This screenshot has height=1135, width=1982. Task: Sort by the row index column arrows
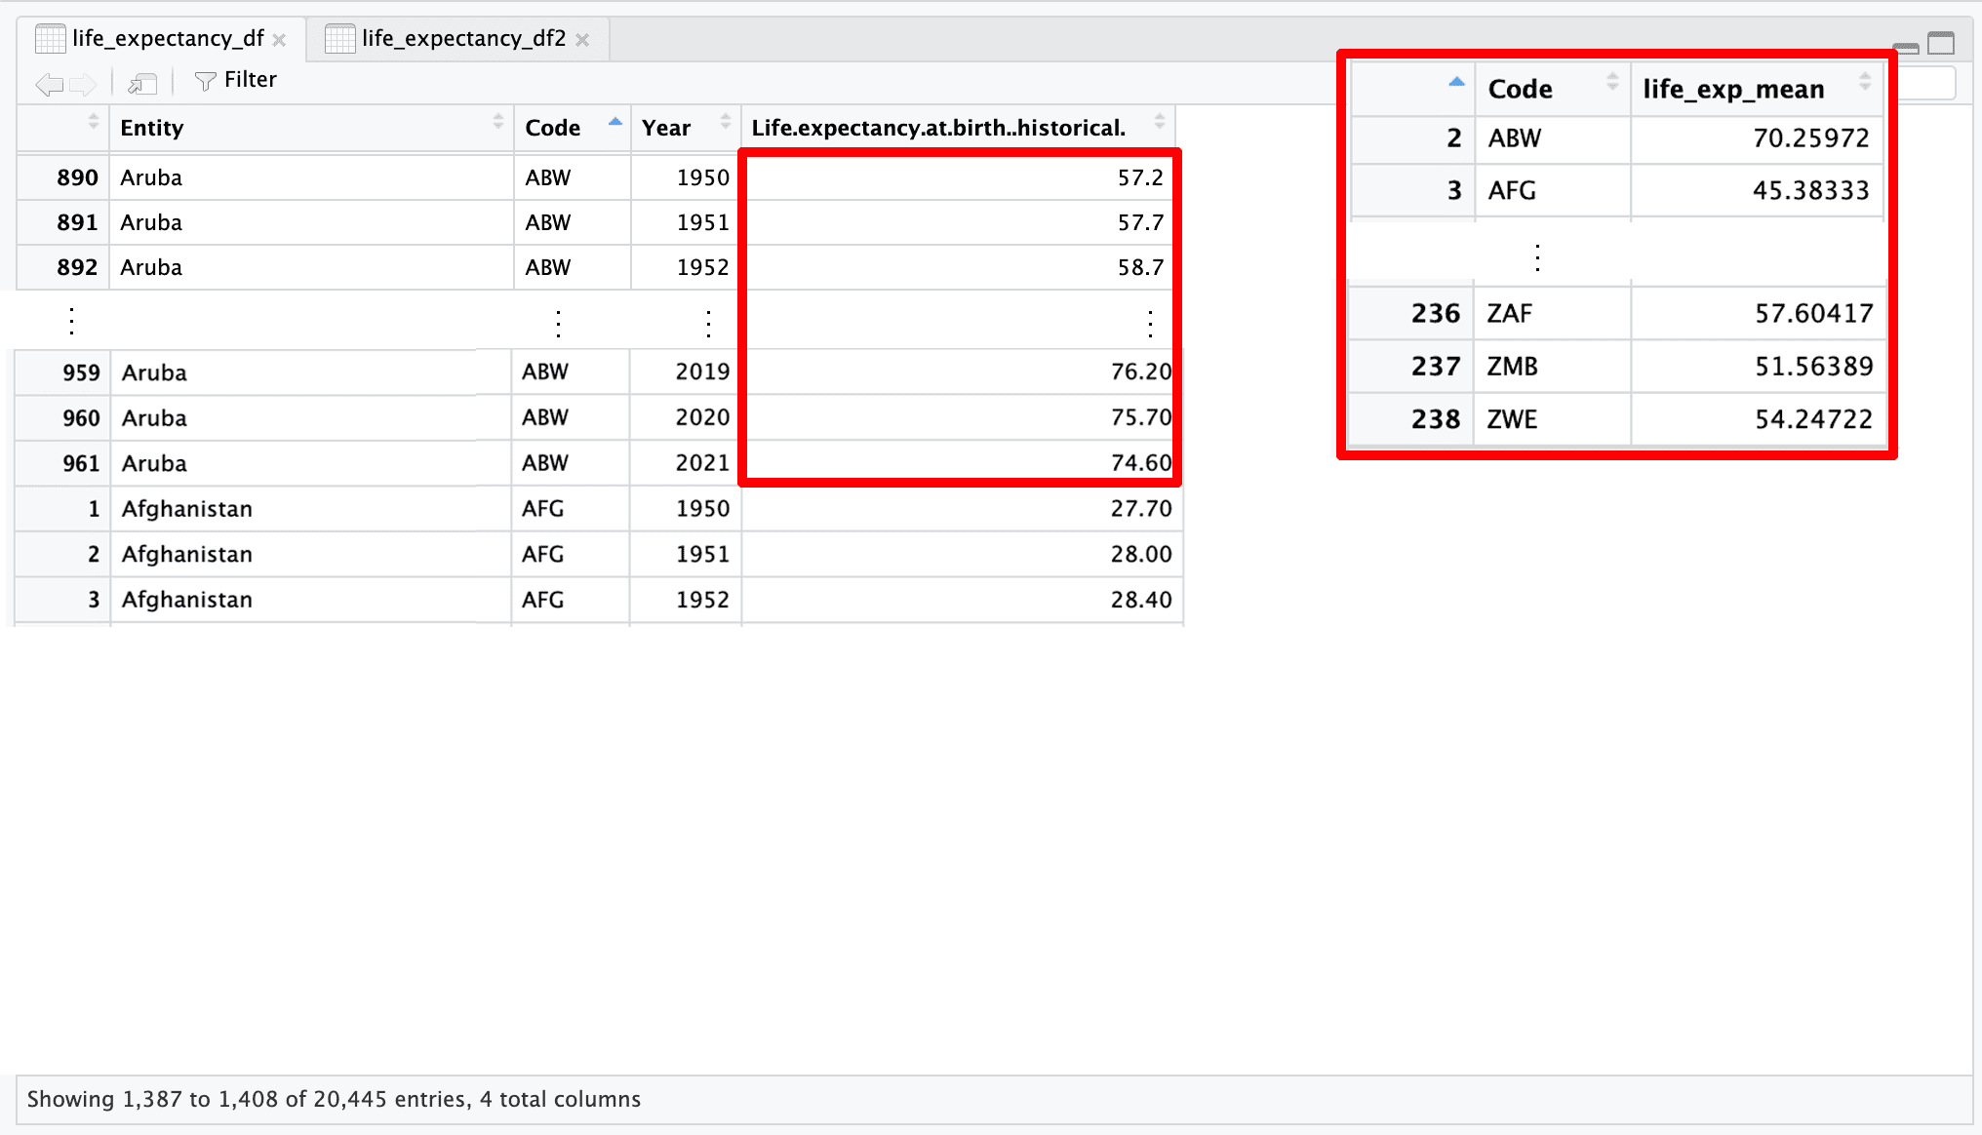93,122
